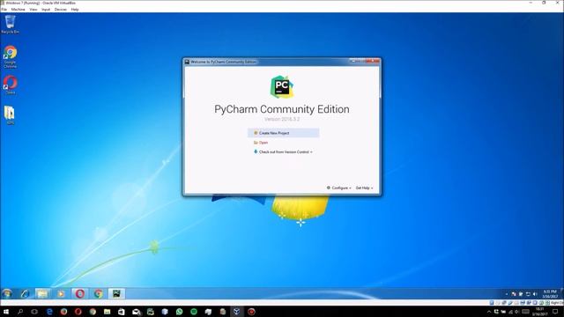The height and width of the screenshot is (317, 564).
Task: Open WhatsApp on the host taskbar
Action: click(179, 312)
